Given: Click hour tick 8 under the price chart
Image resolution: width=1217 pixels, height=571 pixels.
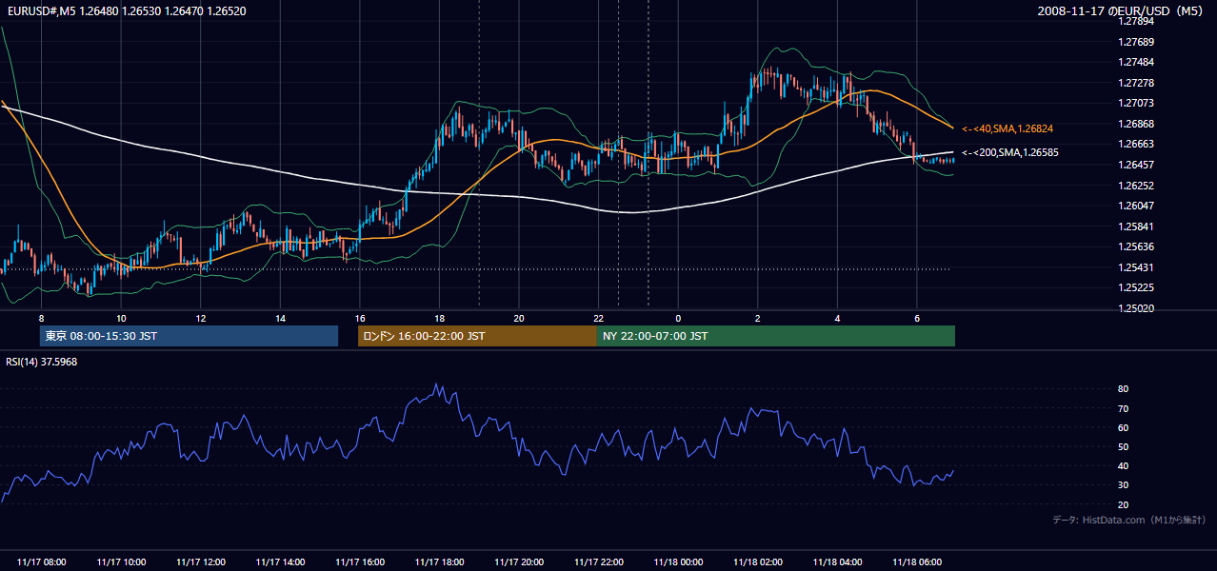Looking at the screenshot, I should (x=41, y=318).
